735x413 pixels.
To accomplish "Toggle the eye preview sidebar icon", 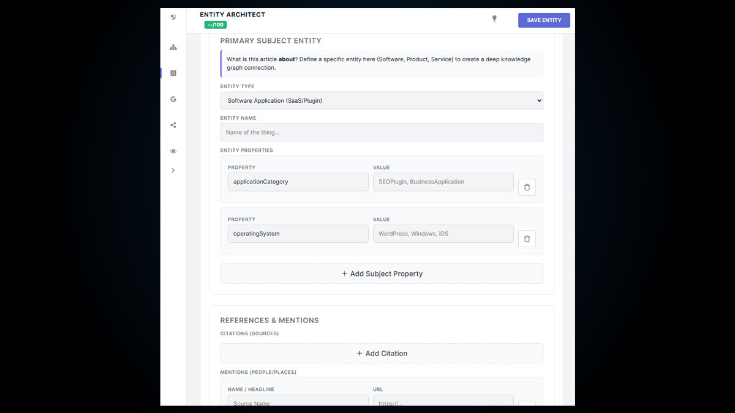I will pos(173,151).
